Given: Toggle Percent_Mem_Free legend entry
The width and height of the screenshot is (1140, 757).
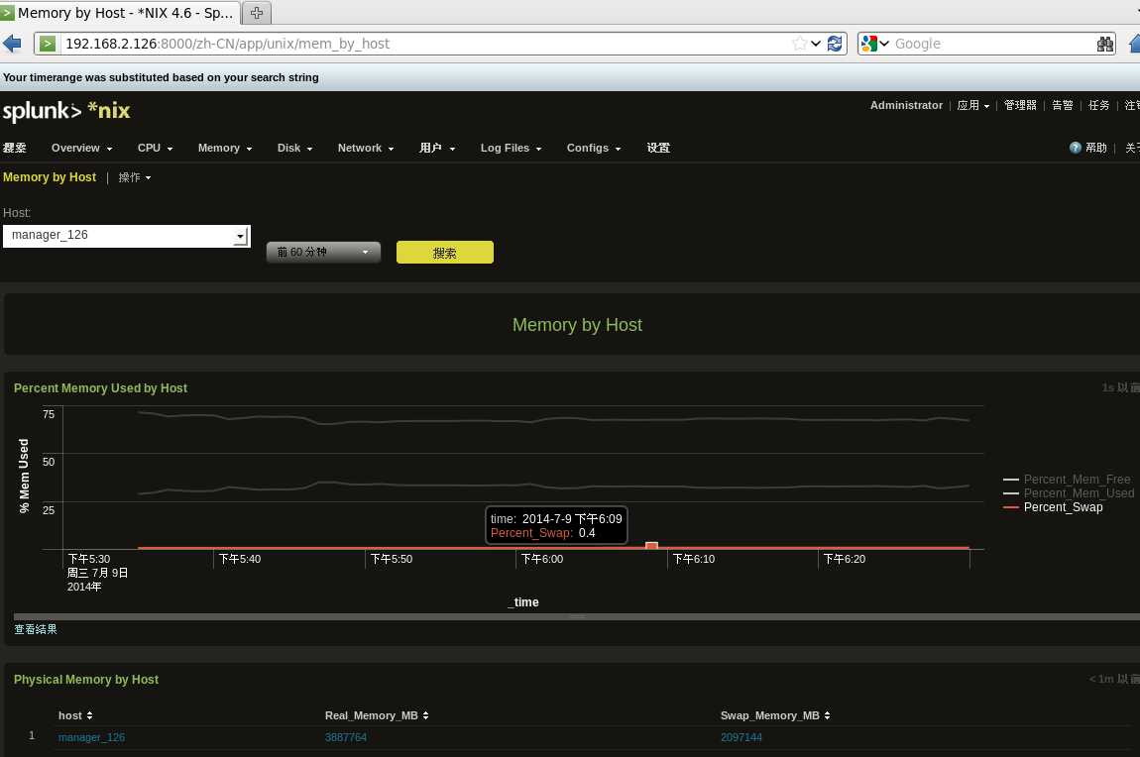Looking at the screenshot, I should click(1067, 480).
